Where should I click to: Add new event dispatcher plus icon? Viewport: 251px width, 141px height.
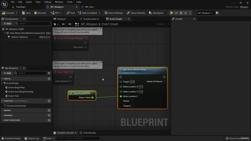(49, 120)
